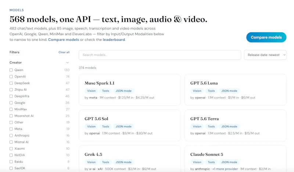
Task: Click Tools tag on GPT 5.6 Terra
Action: (211, 126)
